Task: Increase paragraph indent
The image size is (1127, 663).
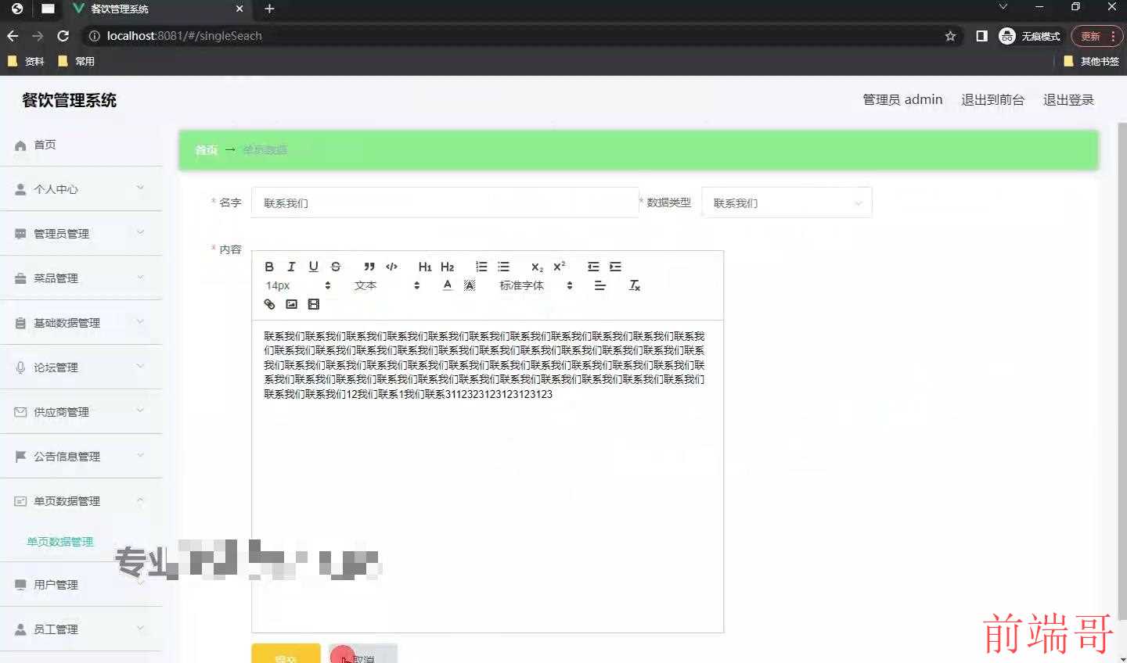Action: (x=615, y=267)
